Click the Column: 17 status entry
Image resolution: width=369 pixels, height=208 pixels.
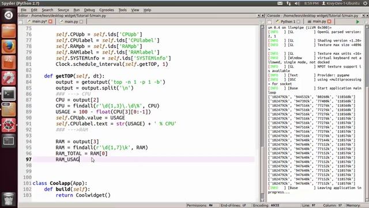click(x=332, y=206)
